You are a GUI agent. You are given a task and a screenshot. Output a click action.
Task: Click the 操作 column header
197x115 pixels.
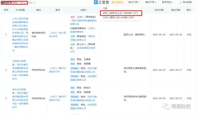[189, 10]
